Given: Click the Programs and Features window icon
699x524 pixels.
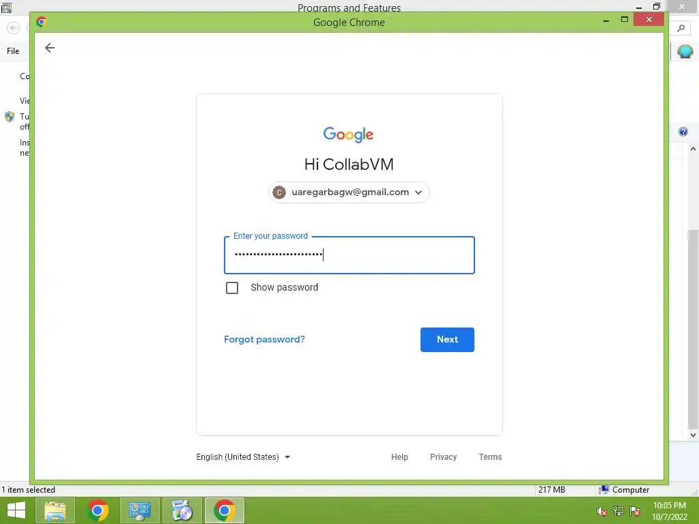Looking at the screenshot, I should click(6, 7).
